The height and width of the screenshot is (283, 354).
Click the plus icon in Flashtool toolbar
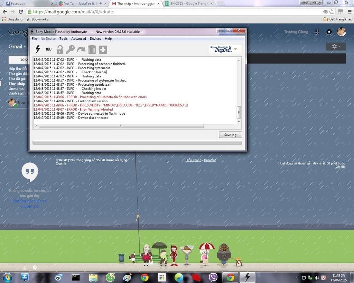[103, 50]
